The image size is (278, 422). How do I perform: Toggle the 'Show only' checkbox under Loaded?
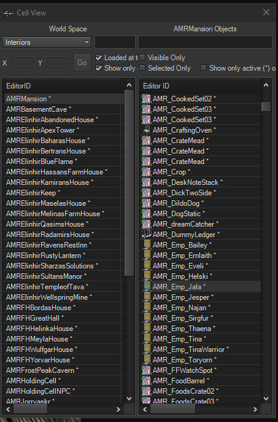pyautogui.click(x=99, y=68)
